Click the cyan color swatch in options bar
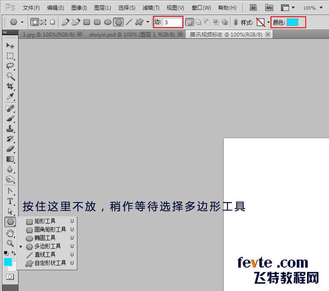This screenshot has width=329, height=291. 292,22
